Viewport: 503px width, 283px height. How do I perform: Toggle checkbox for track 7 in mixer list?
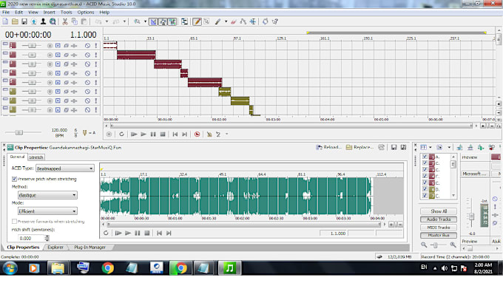click(425, 196)
